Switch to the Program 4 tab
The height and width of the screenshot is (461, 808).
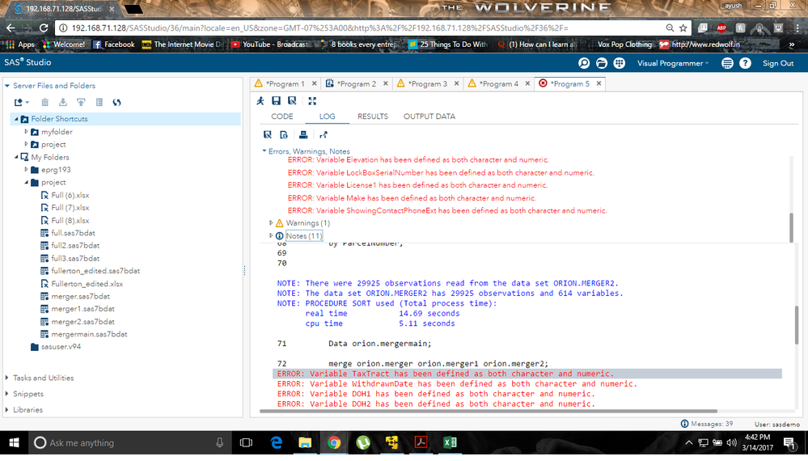point(497,83)
